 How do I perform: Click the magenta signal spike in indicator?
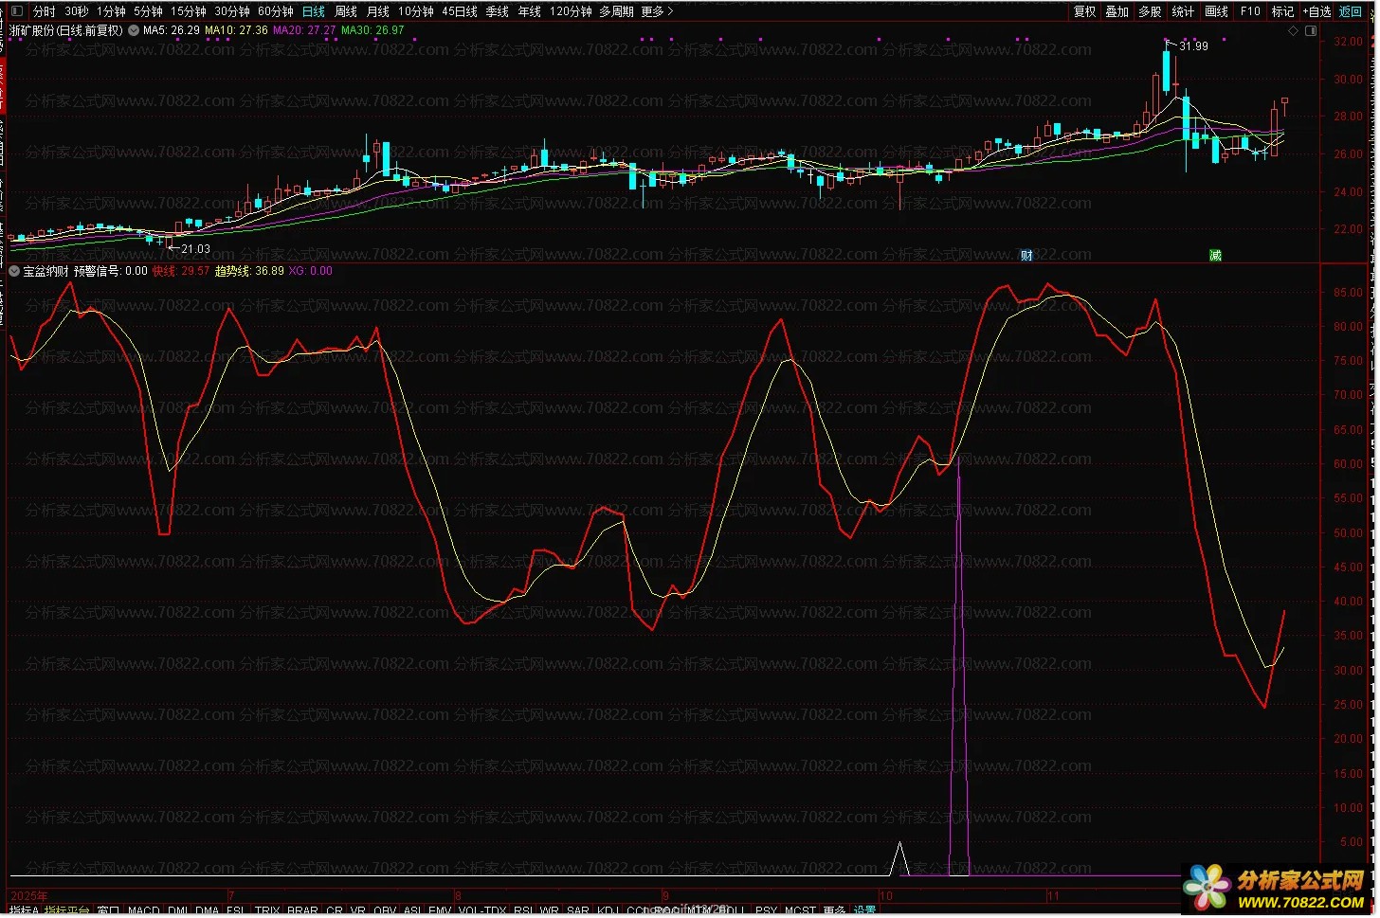[x=959, y=663]
